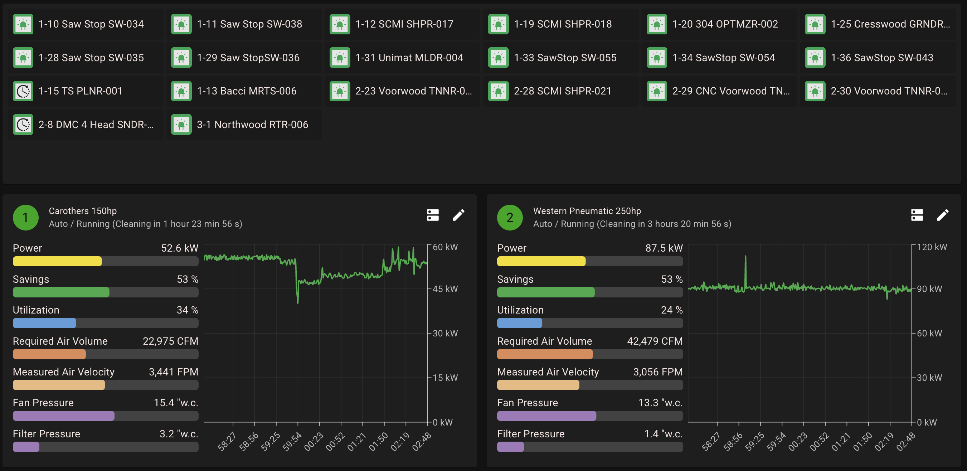
Task: Click the status icon for 3-1 Northwood RTR-006
Action: [181, 125]
